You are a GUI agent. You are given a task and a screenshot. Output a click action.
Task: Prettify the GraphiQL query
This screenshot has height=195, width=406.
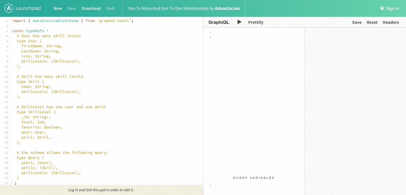tap(256, 22)
